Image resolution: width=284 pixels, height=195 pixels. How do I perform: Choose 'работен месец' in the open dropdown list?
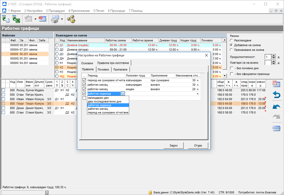(x=108, y=109)
